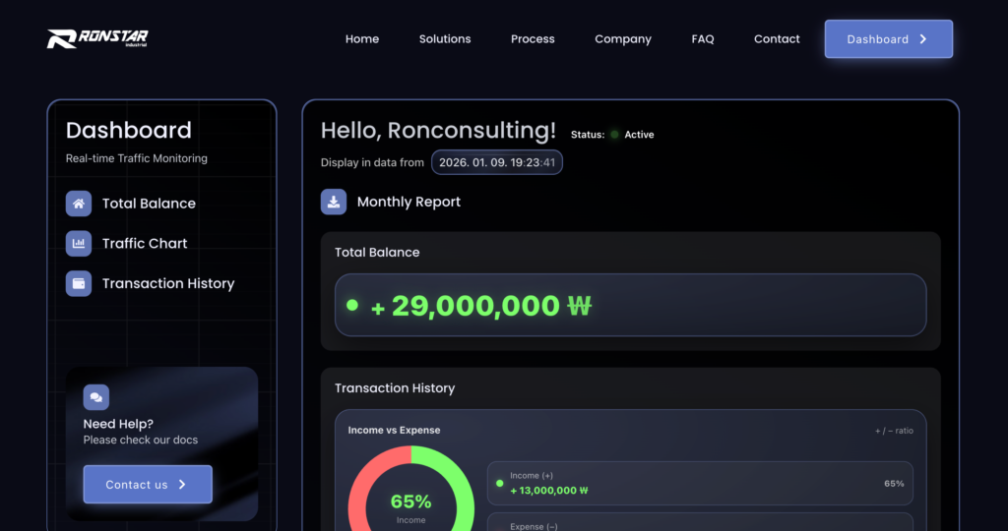1008x531 pixels.
Task: Open the FAQ navigation link
Action: [703, 39]
